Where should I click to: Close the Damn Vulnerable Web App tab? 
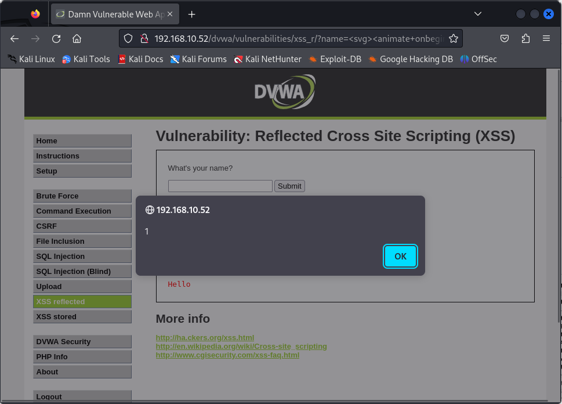pyautogui.click(x=170, y=14)
